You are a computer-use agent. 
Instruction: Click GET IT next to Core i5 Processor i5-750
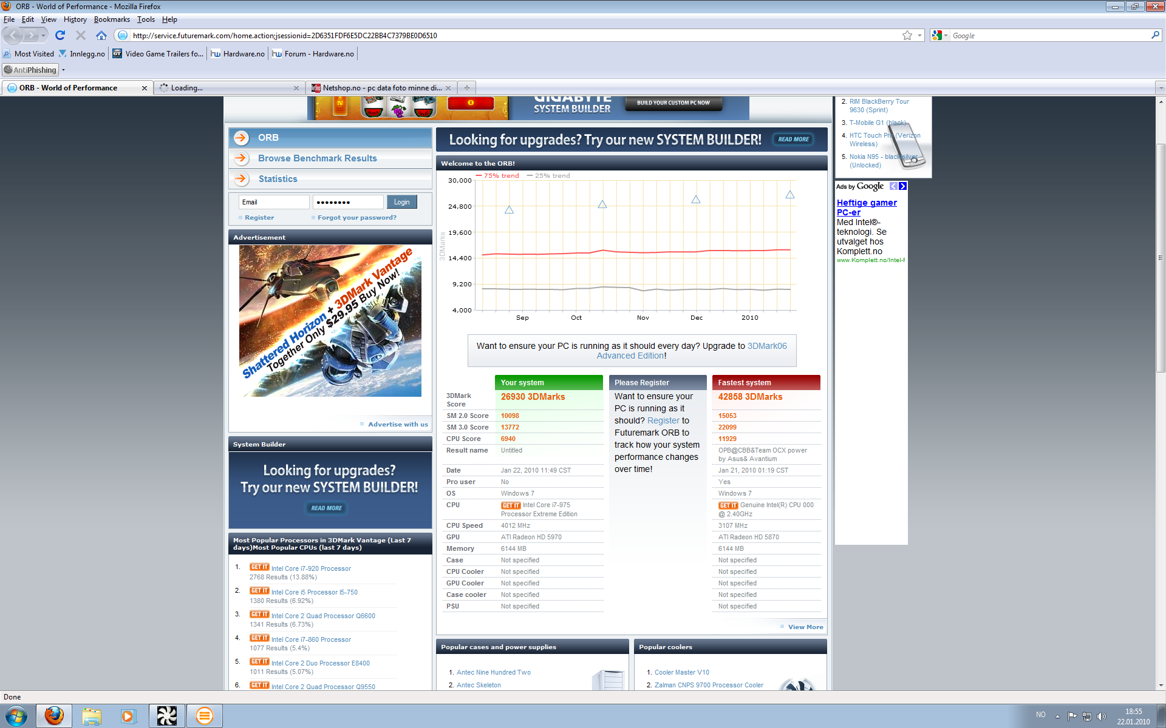click(x=259, y=591)
